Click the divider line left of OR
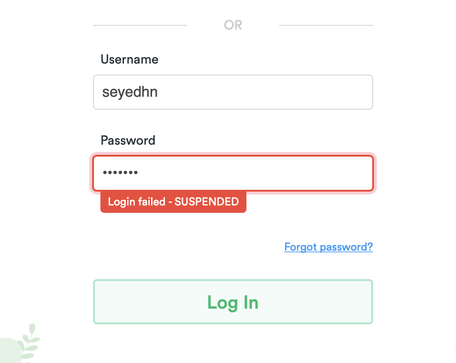 140,25
